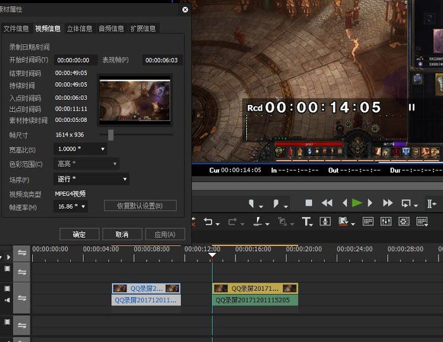443x342 pixels.
Task: Click the greyed replace clip icon
Action: [282, 221]
